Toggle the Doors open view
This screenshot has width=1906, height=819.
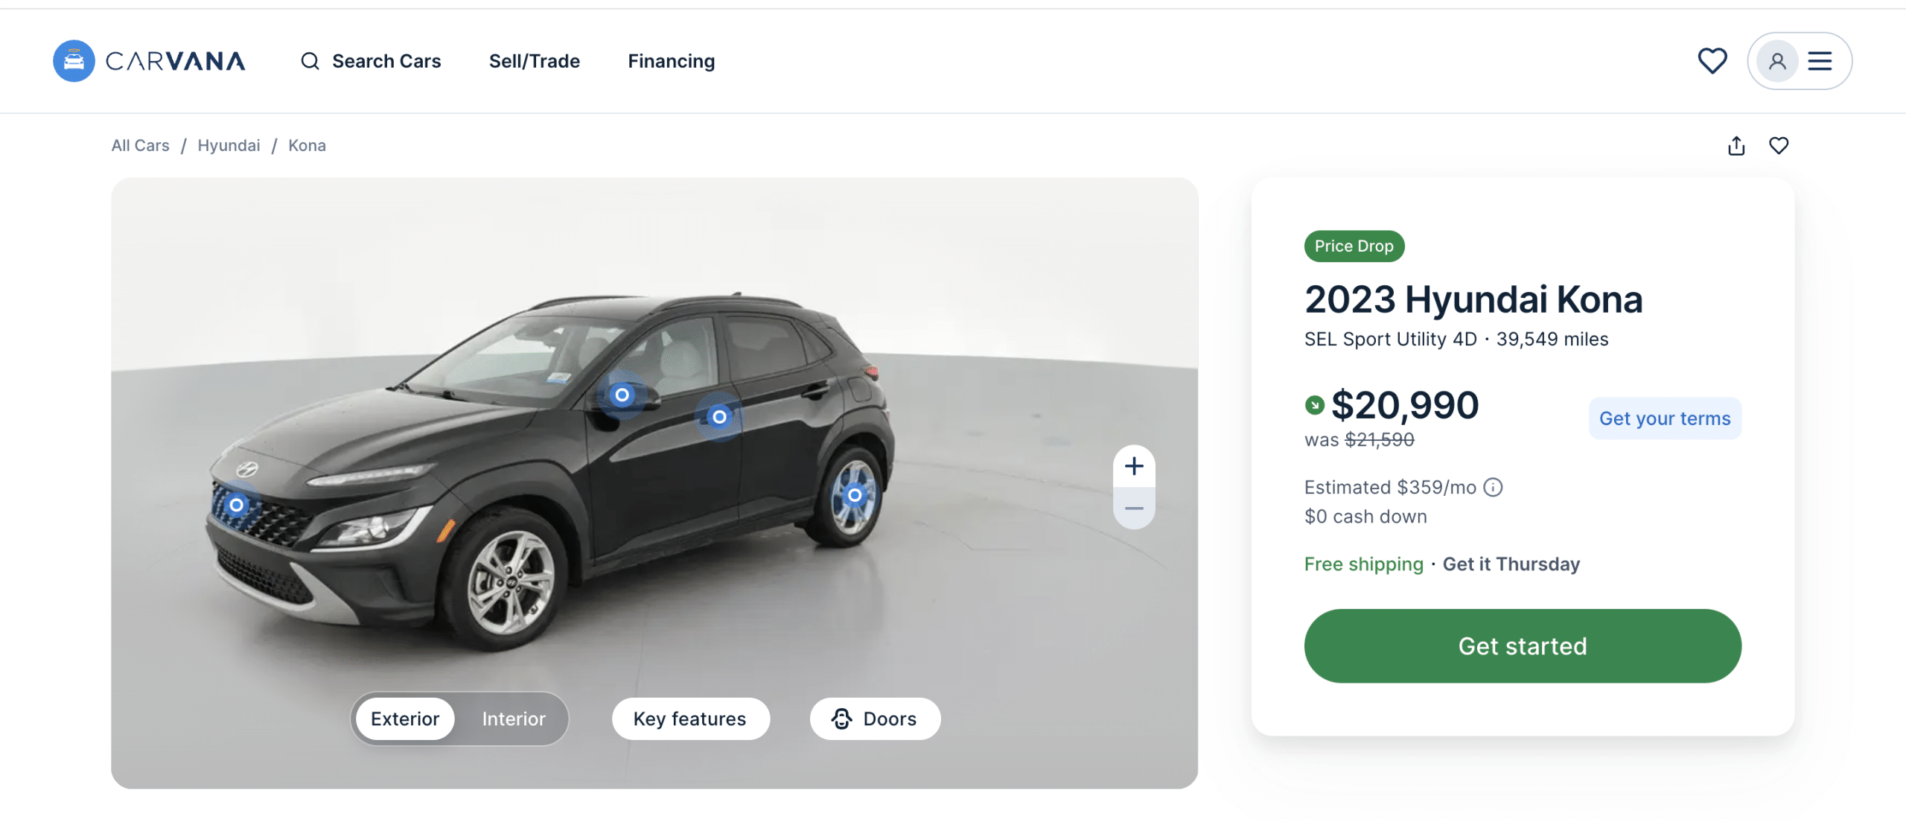pos(875,718)
